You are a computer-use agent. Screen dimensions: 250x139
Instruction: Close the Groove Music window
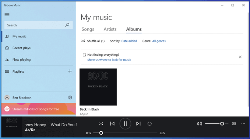point(243,5)
